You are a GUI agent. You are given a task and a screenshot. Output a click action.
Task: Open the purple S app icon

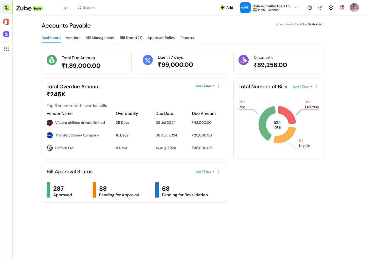(6, 34)
